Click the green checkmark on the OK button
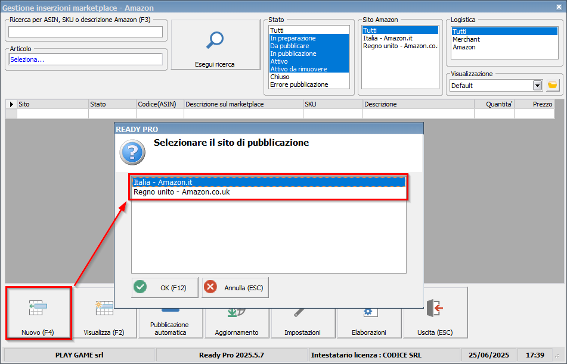The image size is (567, 364). 140,287
